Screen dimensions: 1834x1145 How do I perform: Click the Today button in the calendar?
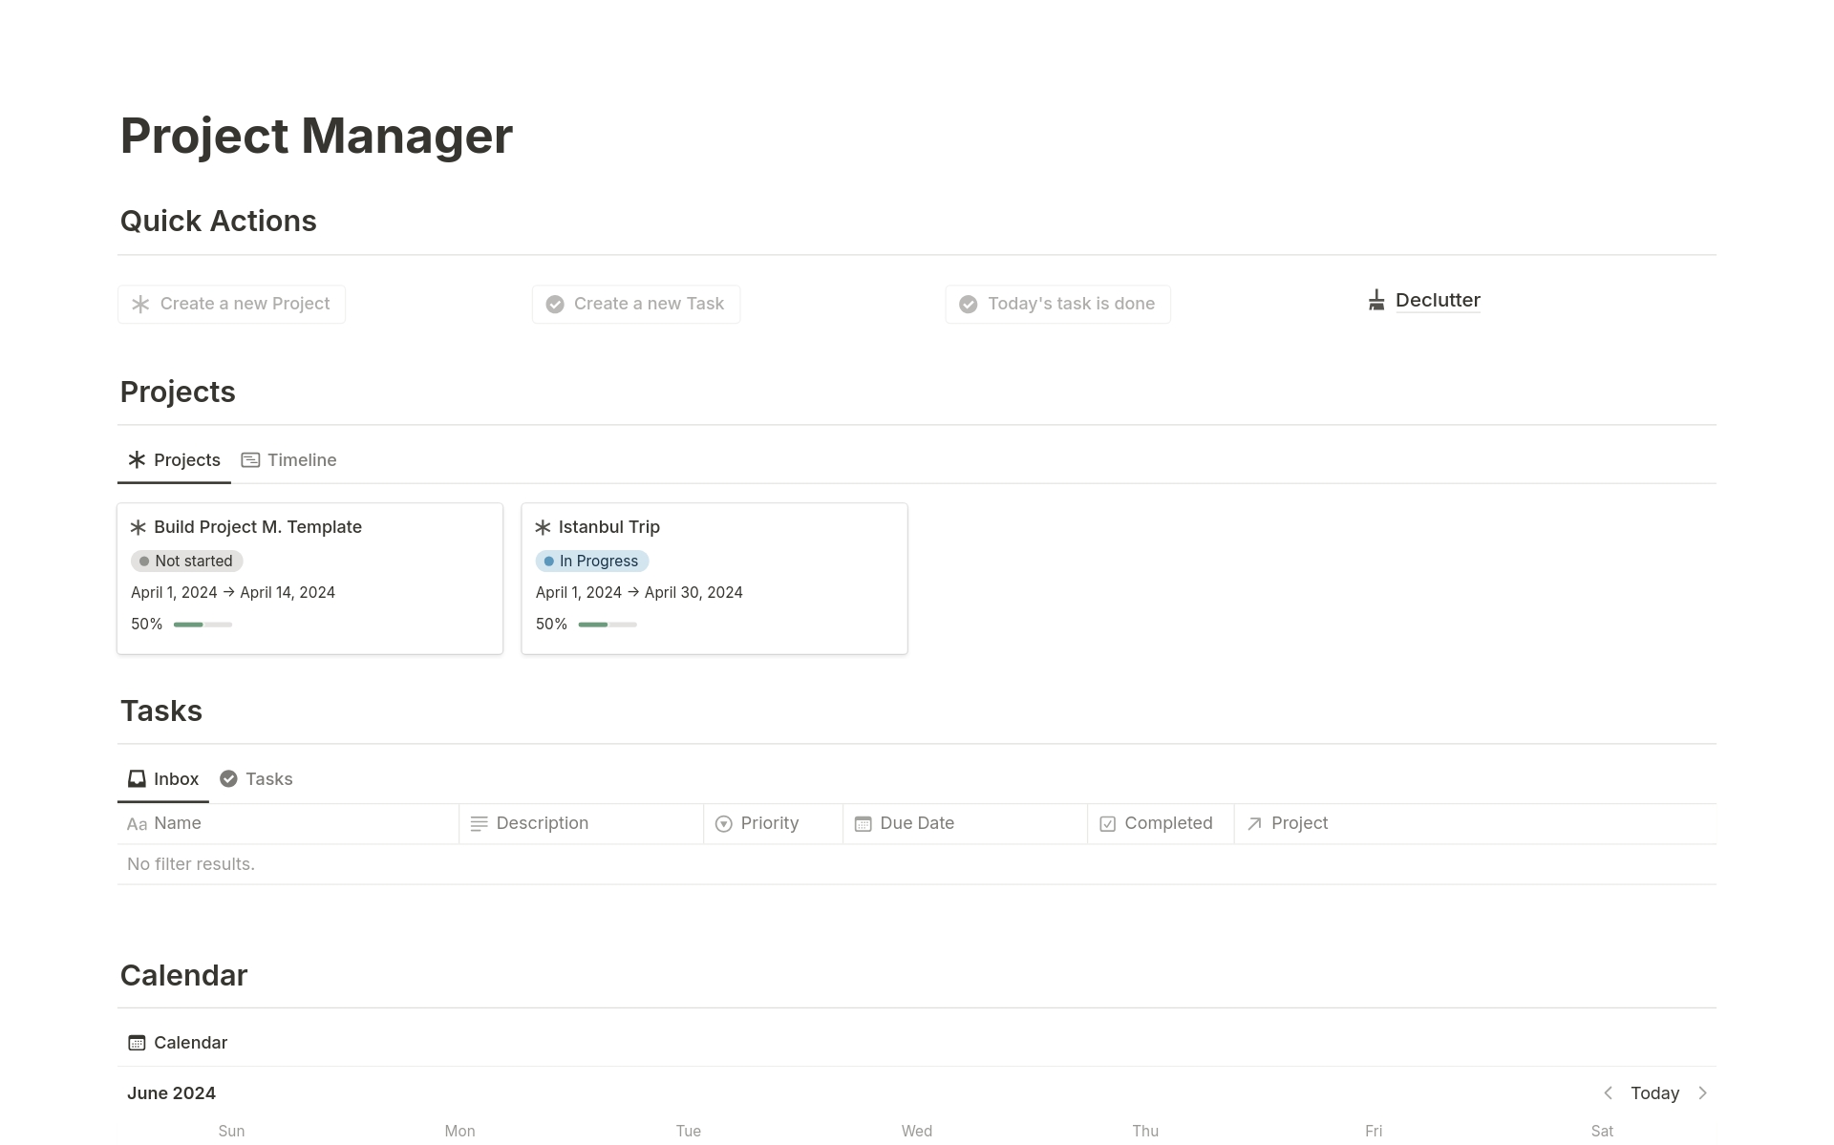(x=1654, y=1092)
